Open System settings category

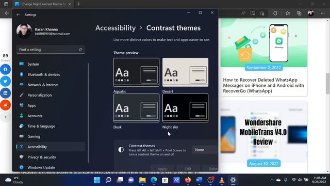point(51,64)
